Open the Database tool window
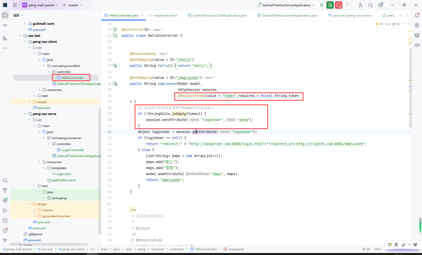The height and width of the screenshot is (255, 422). [x=417, y=35]
